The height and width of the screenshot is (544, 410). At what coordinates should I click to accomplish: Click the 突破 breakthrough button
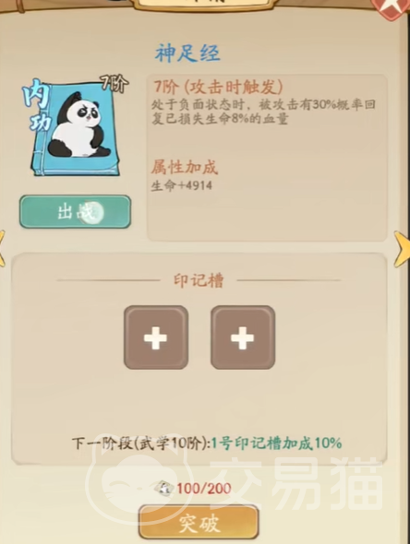(199, 524)
